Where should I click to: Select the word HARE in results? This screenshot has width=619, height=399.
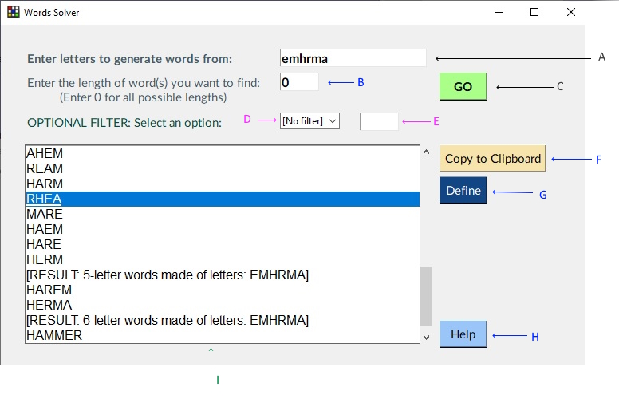coord(223,244)
